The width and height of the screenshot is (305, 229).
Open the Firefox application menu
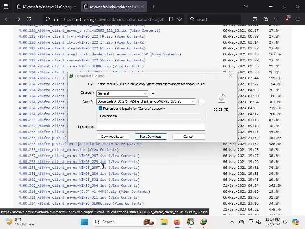298,19
